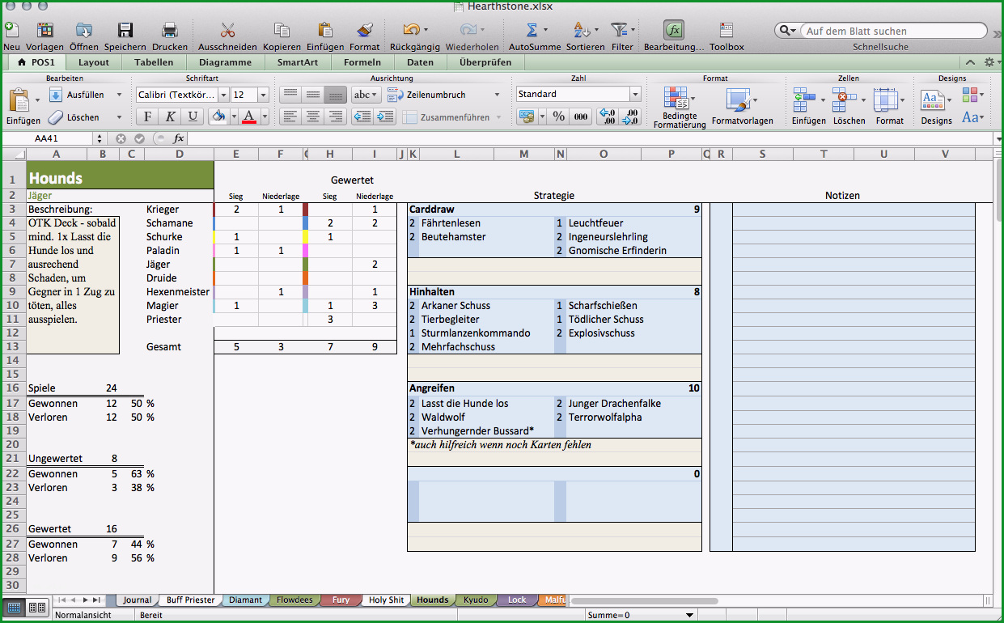1004x623 pixels.
Task: Open the fill color dropdown arrow
Action: point(234,117)
